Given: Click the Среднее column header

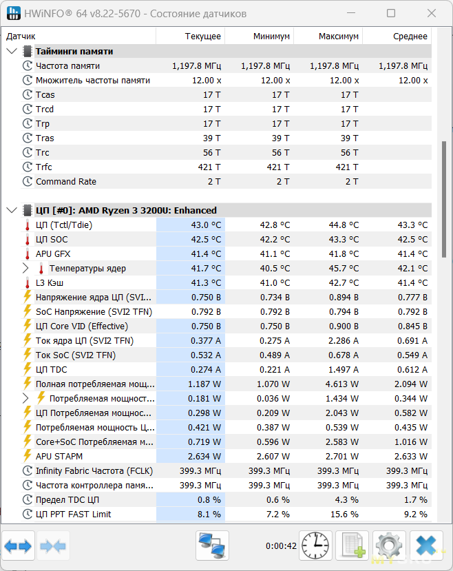Looking at the screenshot, I should [397, 37].
